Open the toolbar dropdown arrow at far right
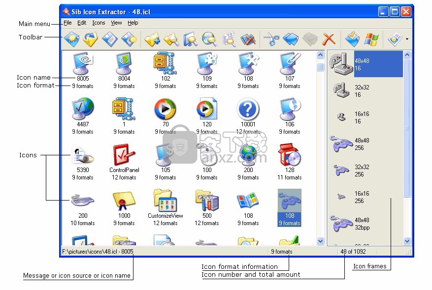Screen dimensions: 432x290 pyautogui.click(x=407, y=39)
